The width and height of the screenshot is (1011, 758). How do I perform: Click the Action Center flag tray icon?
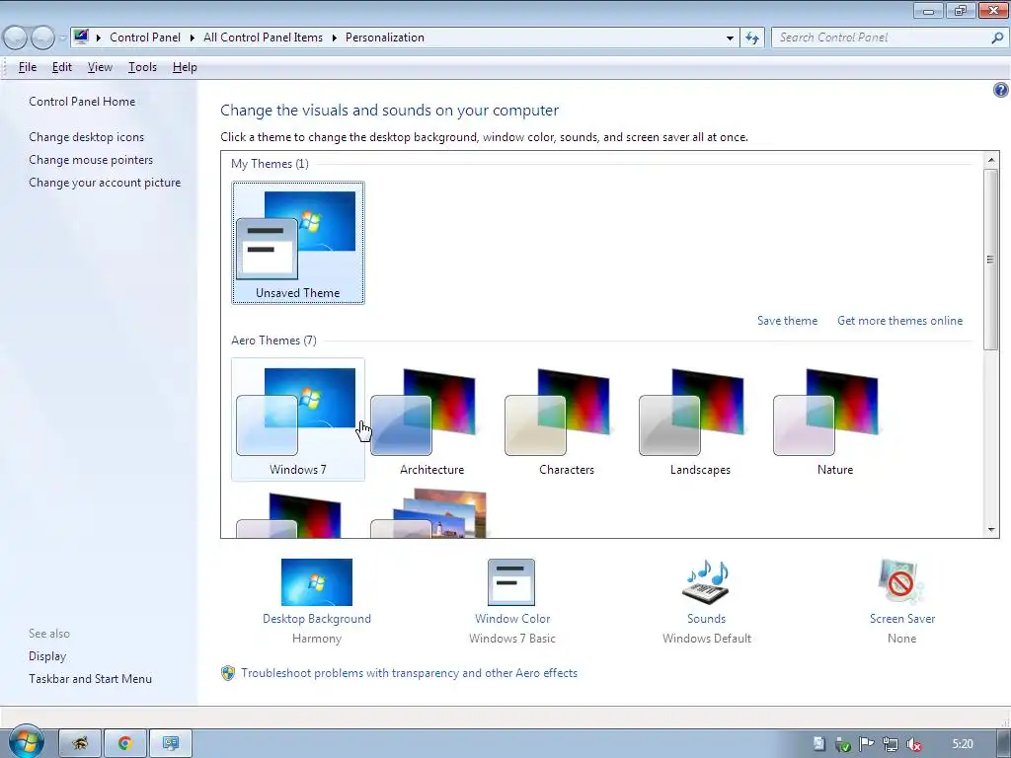coord(867,744)
